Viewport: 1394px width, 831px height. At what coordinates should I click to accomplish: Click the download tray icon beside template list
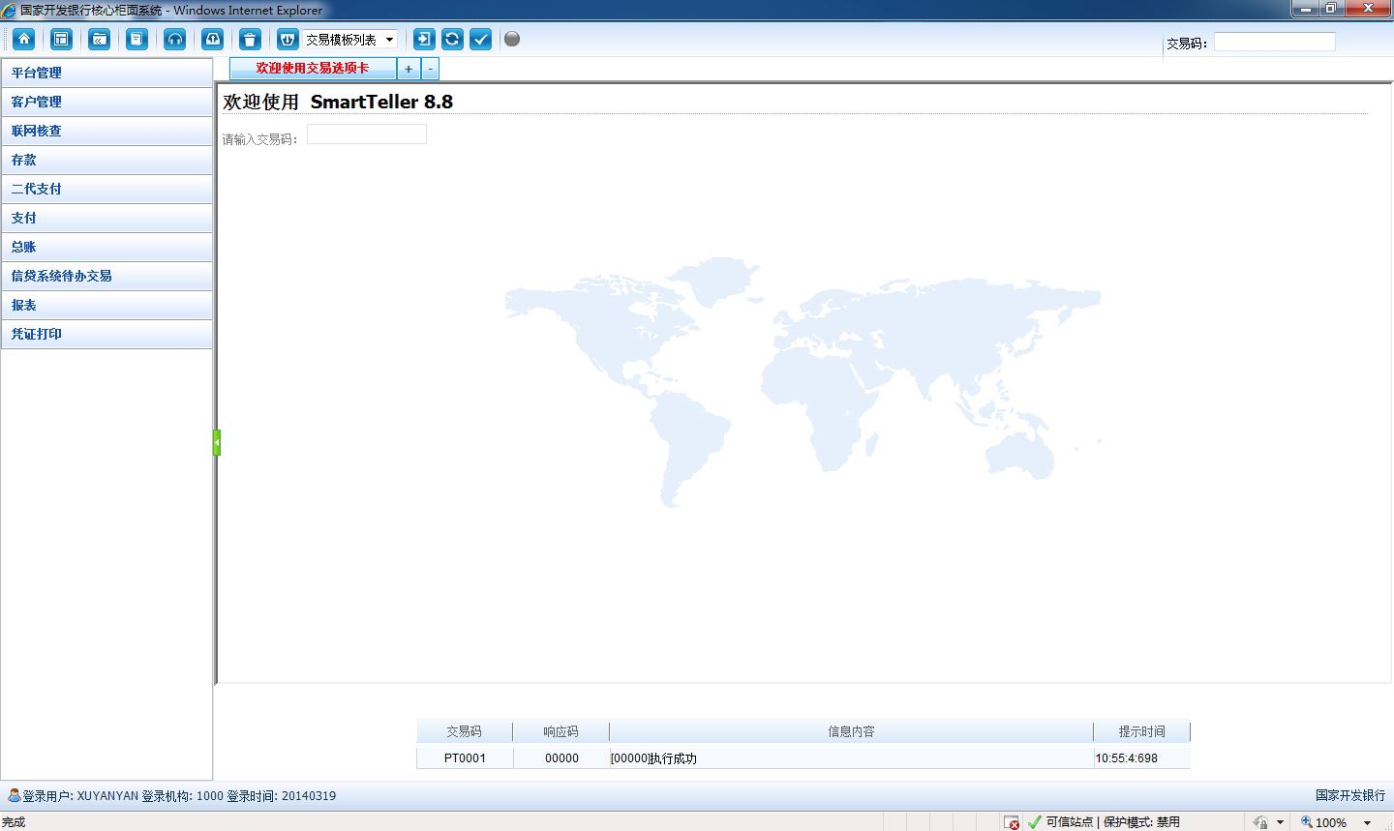pyautogui.click(x=288, y=39)
